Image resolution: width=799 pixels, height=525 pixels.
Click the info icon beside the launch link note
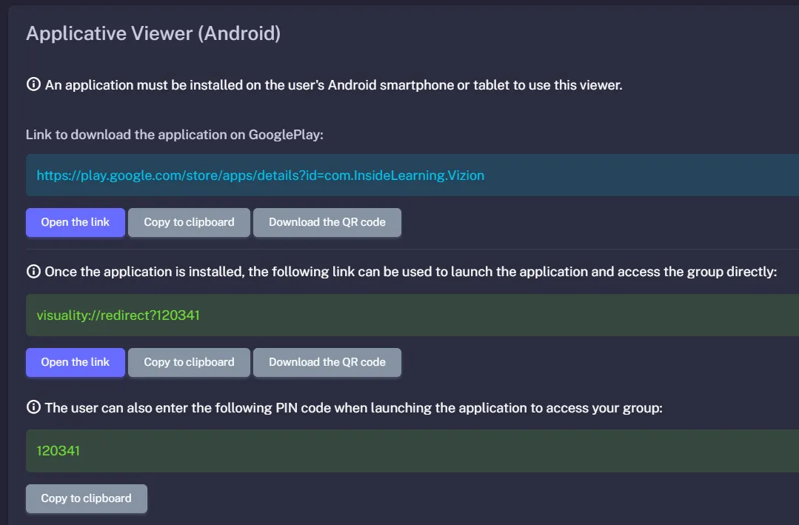coord(33,271)
